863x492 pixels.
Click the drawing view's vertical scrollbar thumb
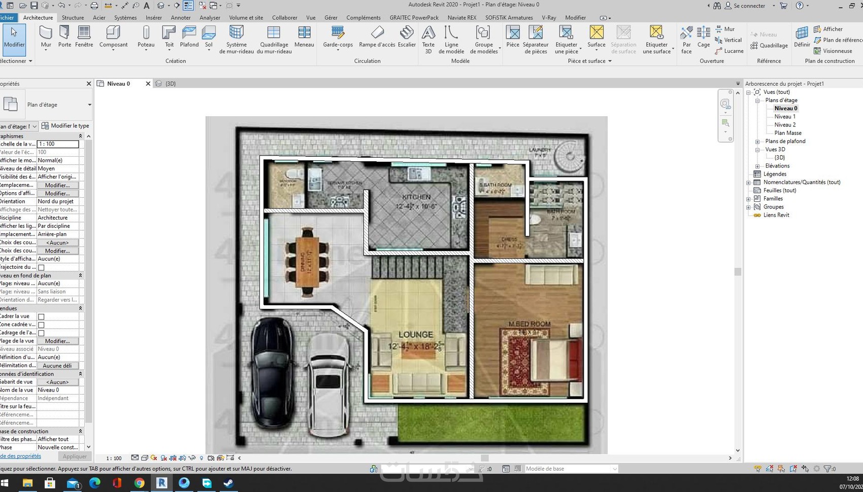coord(738,272)
